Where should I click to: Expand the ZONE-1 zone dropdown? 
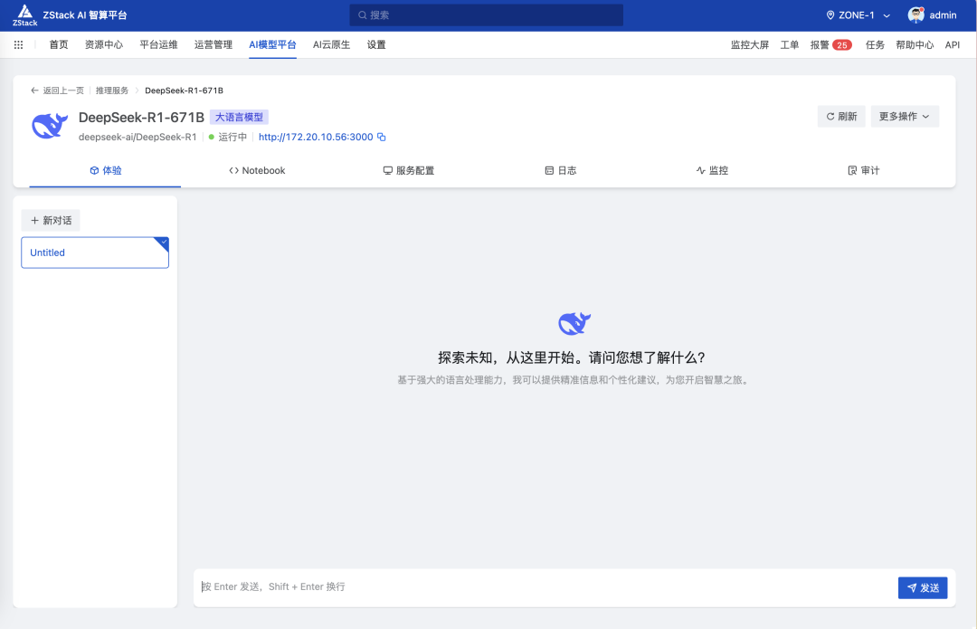(x=887, y=15)
